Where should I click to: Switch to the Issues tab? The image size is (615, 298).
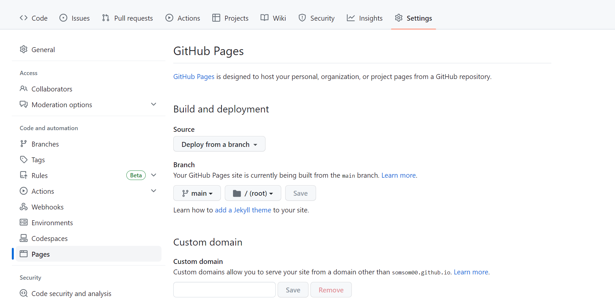[x=74, y=18]
